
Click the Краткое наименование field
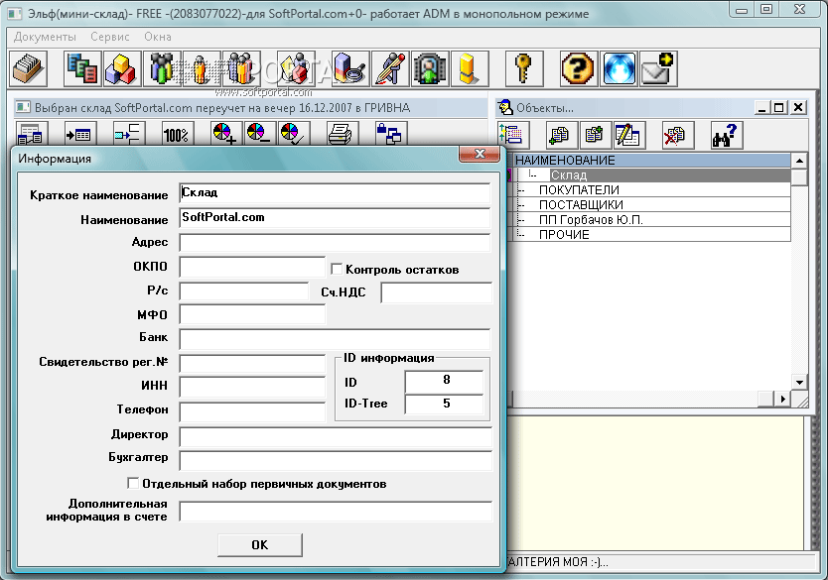click(x=335, y=193)
